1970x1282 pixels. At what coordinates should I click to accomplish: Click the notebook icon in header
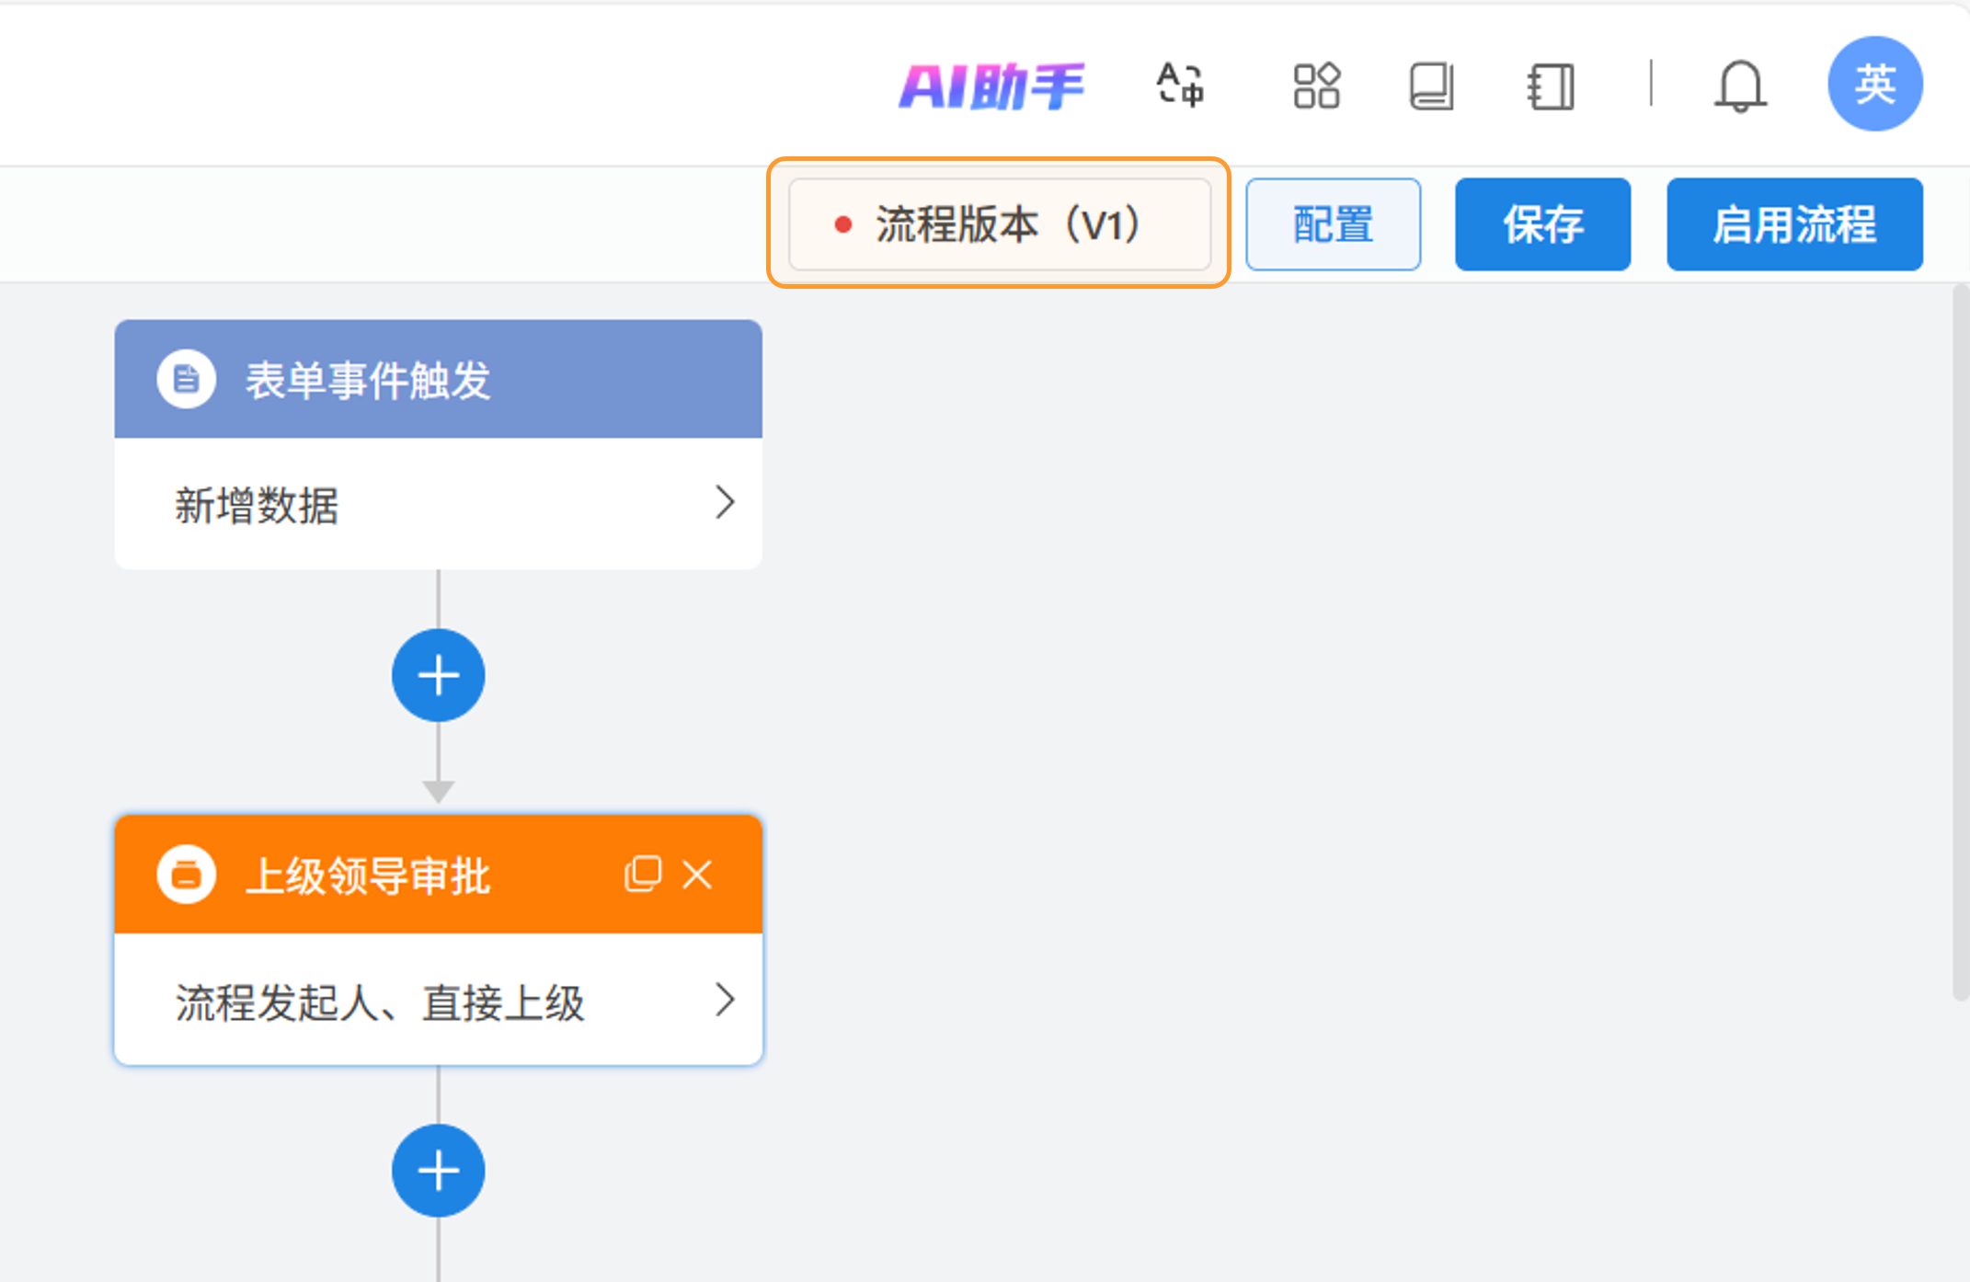(x=1551, y=86)
